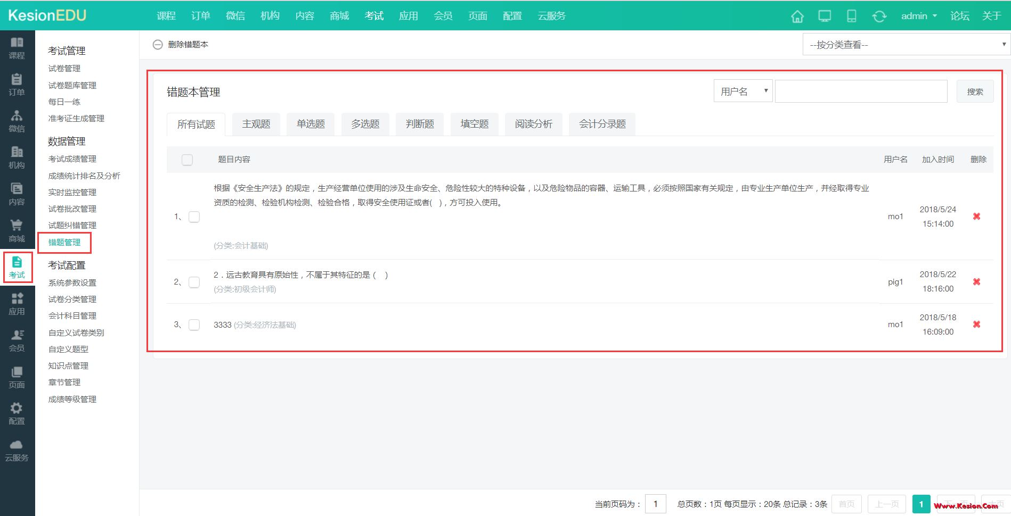This screenshot has width=1011, height=516.
Task: Switch to the 单选题 tab
Action: click(311, 124)
